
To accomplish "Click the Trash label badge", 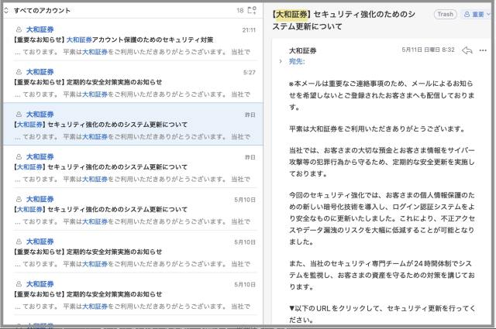I will pyautogui.click(x=446, y=14).
